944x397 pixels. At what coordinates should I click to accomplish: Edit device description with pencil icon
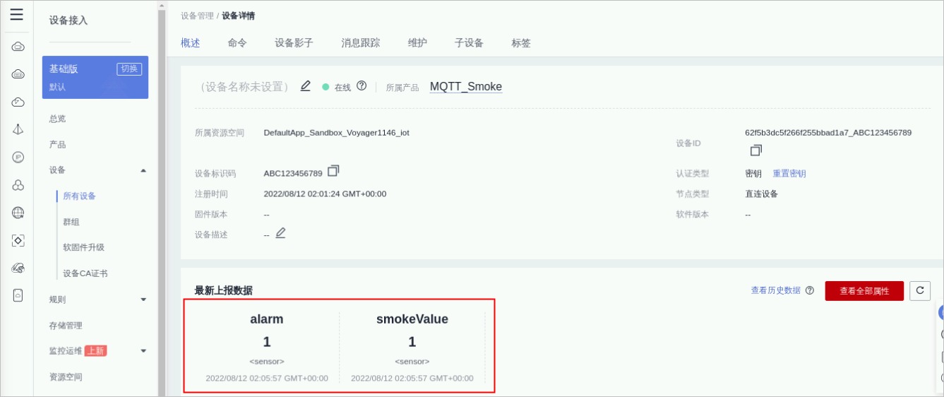click(x=280, y=233)
